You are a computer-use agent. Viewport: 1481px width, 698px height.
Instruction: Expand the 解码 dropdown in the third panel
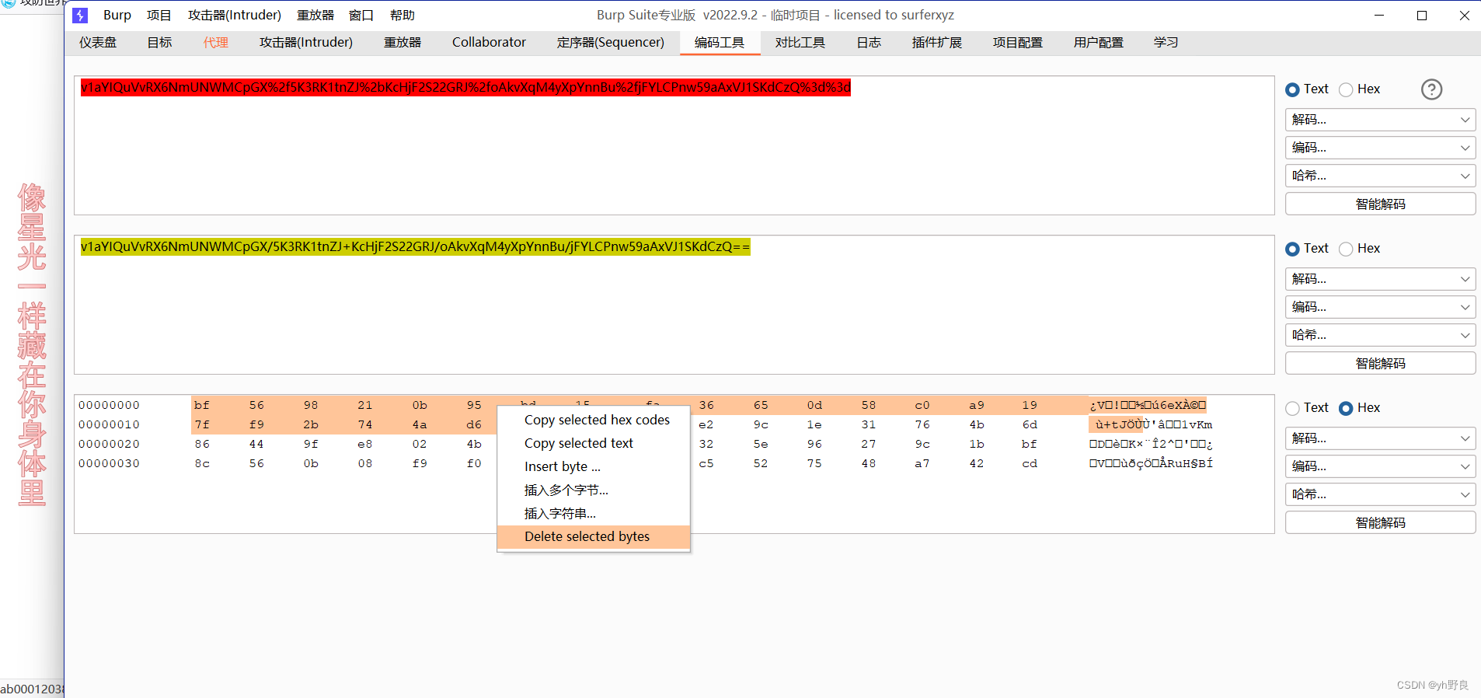[x=1380, y=438]
